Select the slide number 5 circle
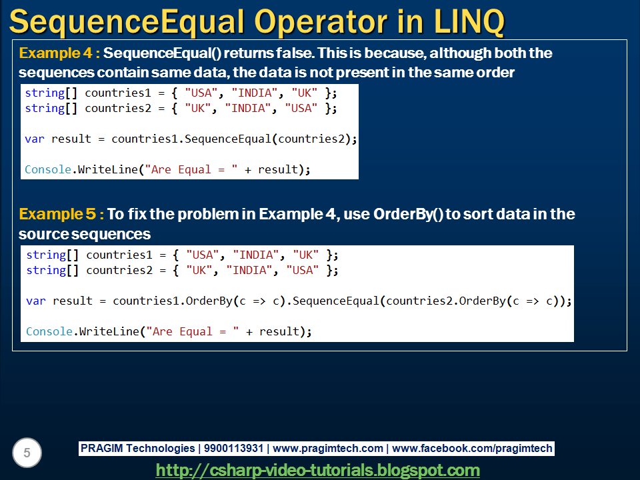This screenshot has width=640, height=480. click(x=25, y=453)
